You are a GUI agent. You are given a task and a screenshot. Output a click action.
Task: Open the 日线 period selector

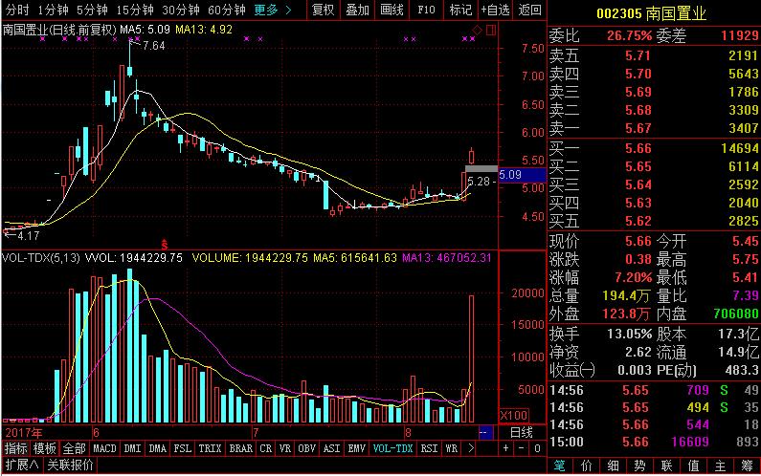coord(522,432)
